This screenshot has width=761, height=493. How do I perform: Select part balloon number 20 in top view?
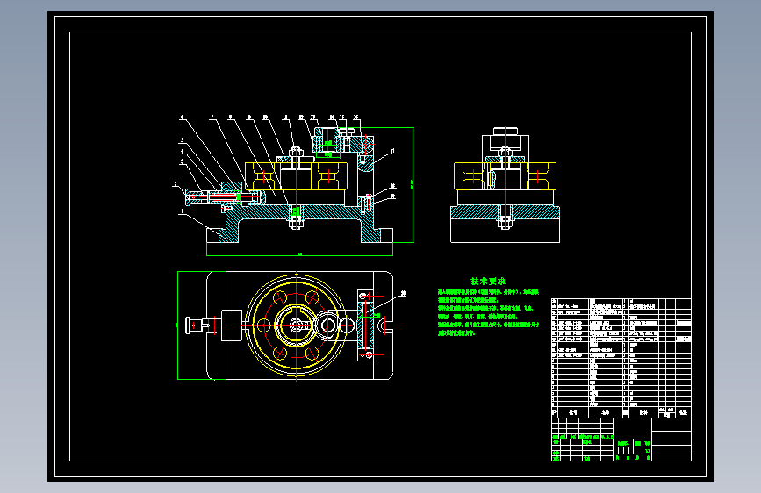click(x=403, y=293)
